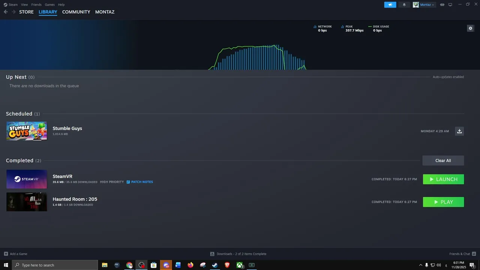Open download settings gear icon

470,28
